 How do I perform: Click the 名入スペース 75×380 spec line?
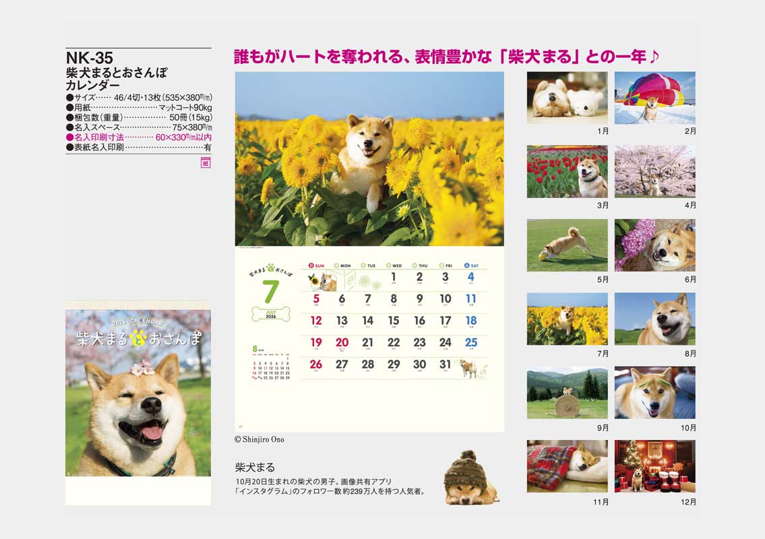pos(139,127)
